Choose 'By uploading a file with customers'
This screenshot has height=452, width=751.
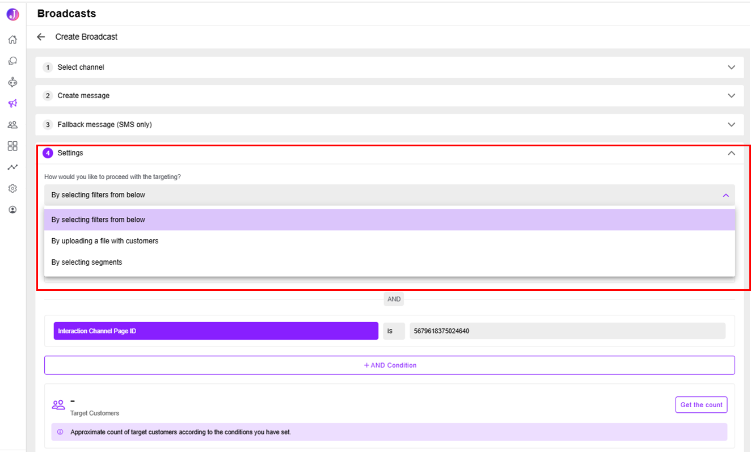pyautogui.click(x=390, y=241)
